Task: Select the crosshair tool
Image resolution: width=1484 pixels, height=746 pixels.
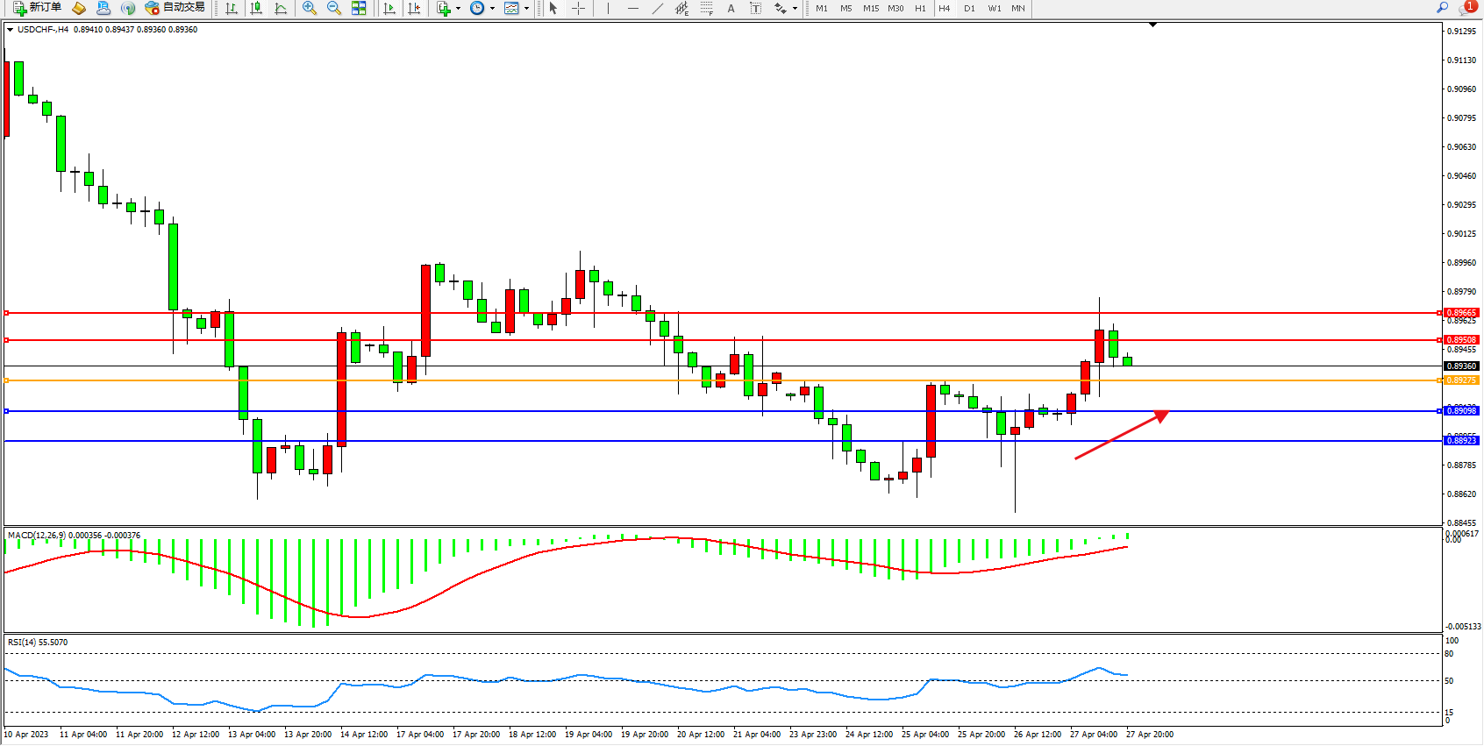Action: [x=578, y=8]
